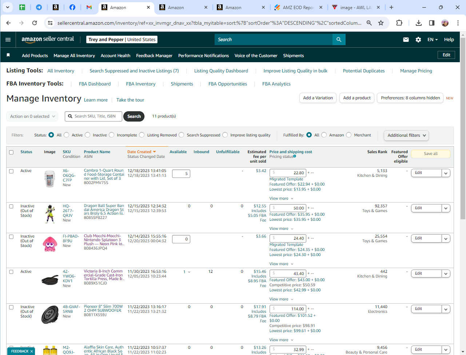Screen dimensions: 466x355
Task: Edit the Cambro price field showing 22.80
Action: (x=288, y=173)
